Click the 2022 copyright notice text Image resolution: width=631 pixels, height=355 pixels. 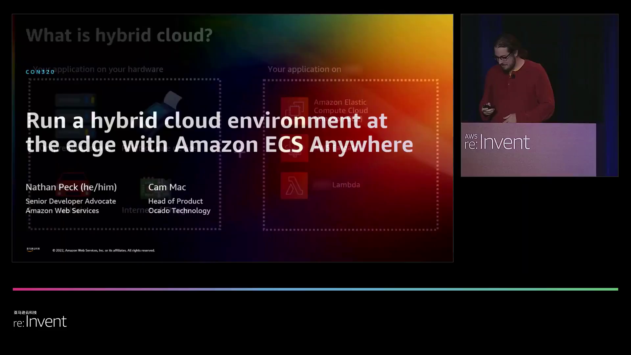tap(104, 250)
